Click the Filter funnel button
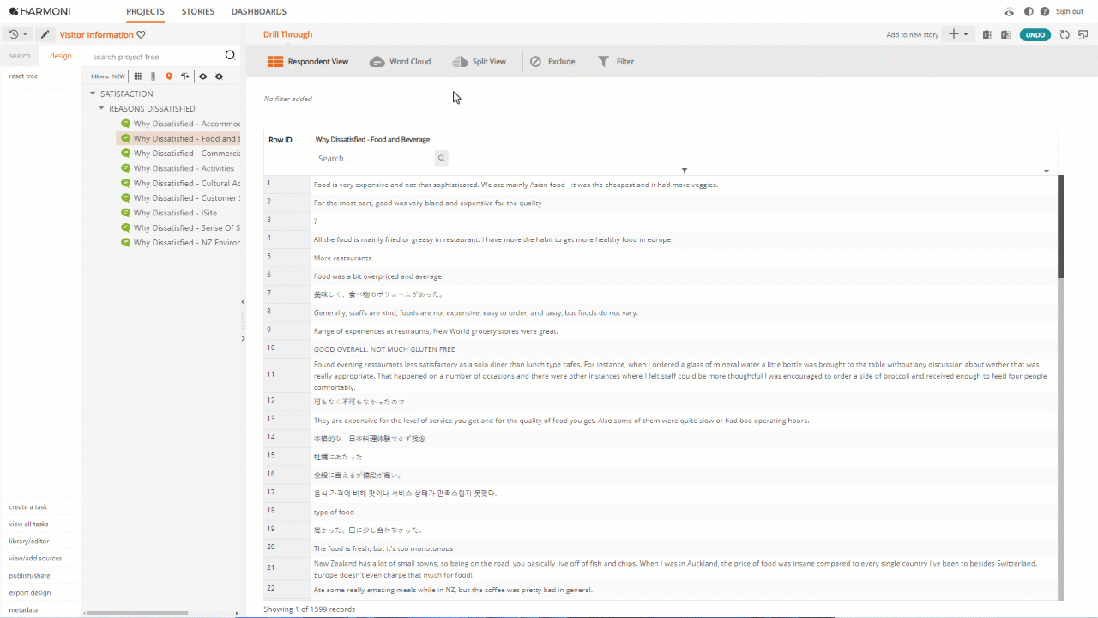 point(616,62)
